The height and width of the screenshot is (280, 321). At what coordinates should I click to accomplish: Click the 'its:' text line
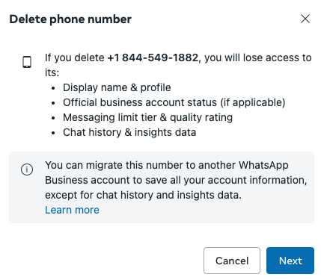52,72
